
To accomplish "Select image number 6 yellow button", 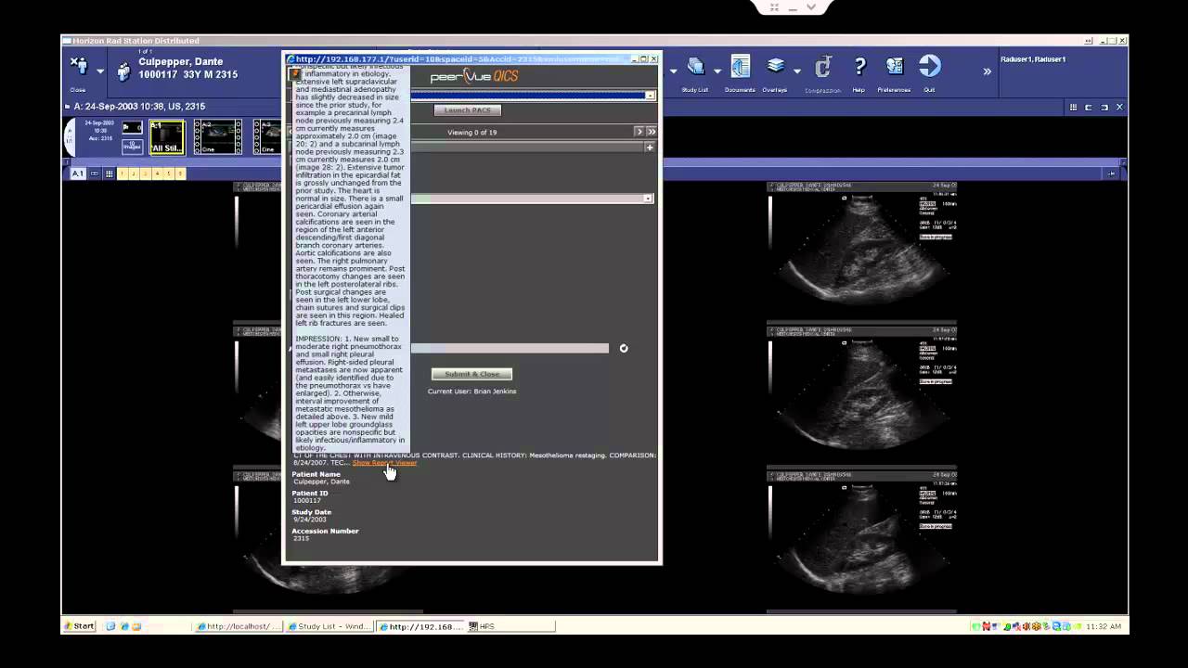I will 180,173.
